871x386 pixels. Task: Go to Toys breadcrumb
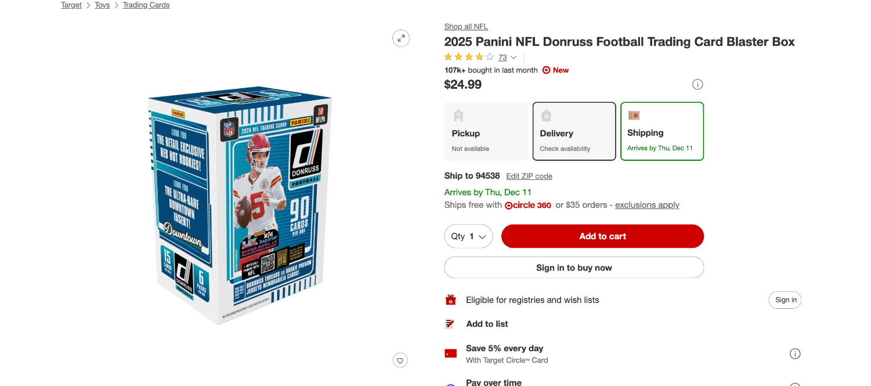102,5
